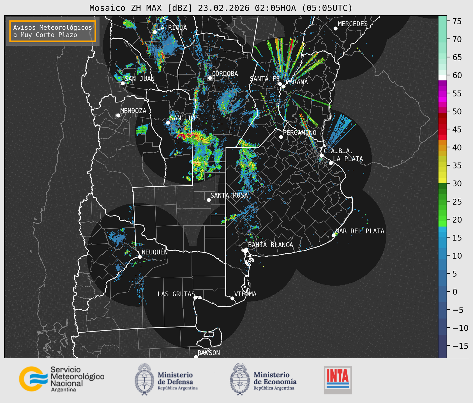Image resolution: width=473 pixels, height=403 pixels.
Task: Click the LAS GRUTAS city label
Action: [176, 294]
